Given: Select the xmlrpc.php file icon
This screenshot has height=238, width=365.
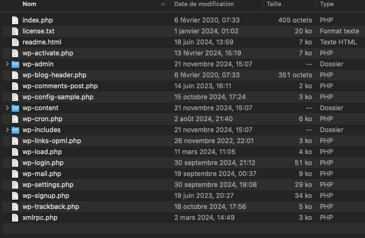Looking at the screenshot, I should 15,218.
